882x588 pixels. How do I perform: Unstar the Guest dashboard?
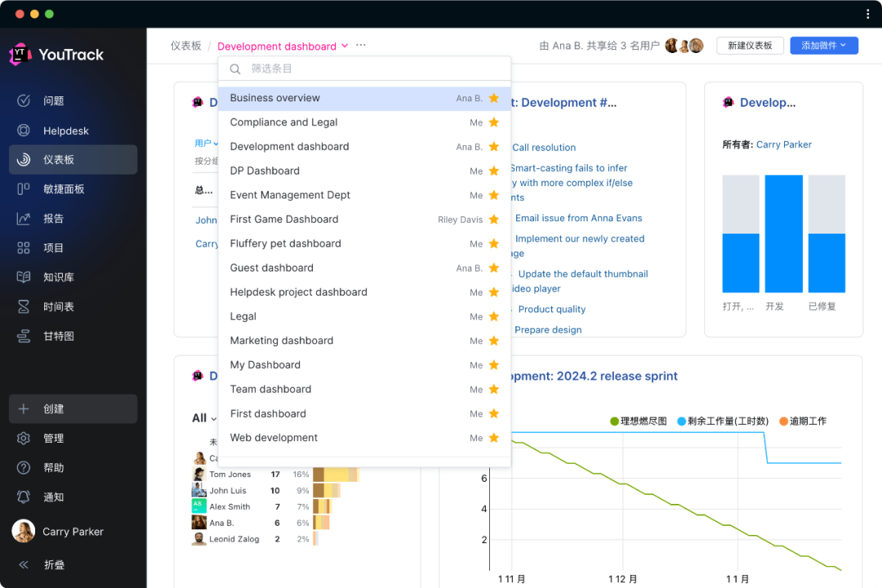pyautogui.click(x=494, y=268)
